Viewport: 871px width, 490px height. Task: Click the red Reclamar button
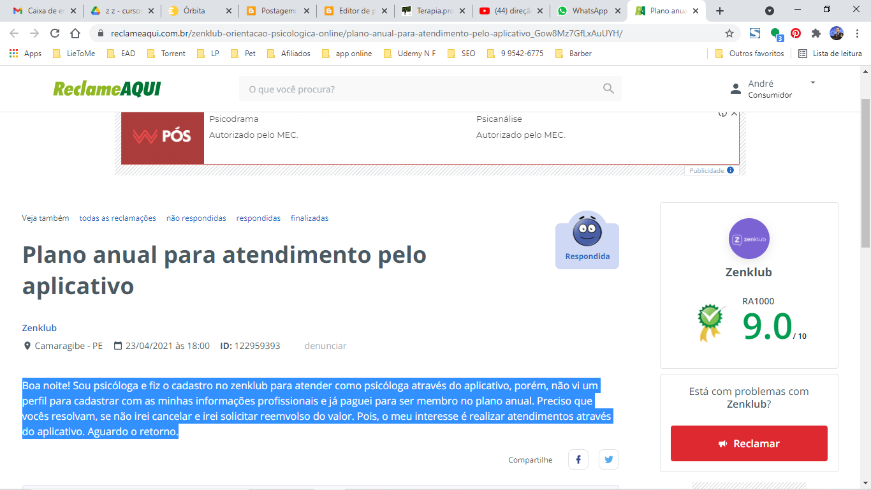(749, 443)
